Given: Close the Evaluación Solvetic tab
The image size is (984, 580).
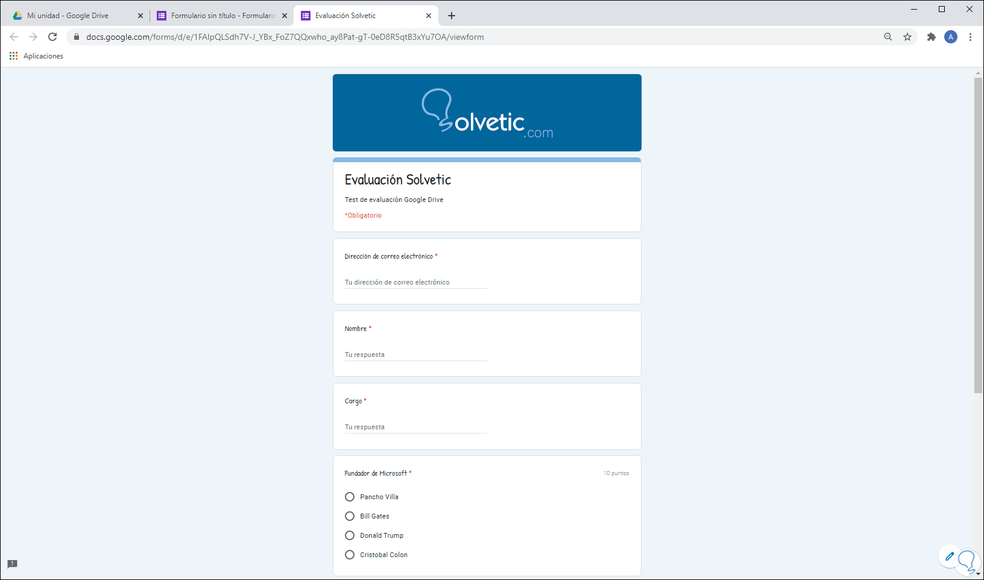Looking at the screenshot, I should pos(429,16).
